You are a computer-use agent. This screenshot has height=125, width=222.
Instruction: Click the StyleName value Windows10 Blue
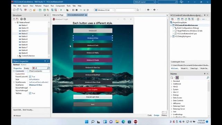(x=35, y=85)
